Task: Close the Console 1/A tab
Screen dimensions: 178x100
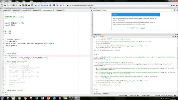Action: click(x=103, y=37)
